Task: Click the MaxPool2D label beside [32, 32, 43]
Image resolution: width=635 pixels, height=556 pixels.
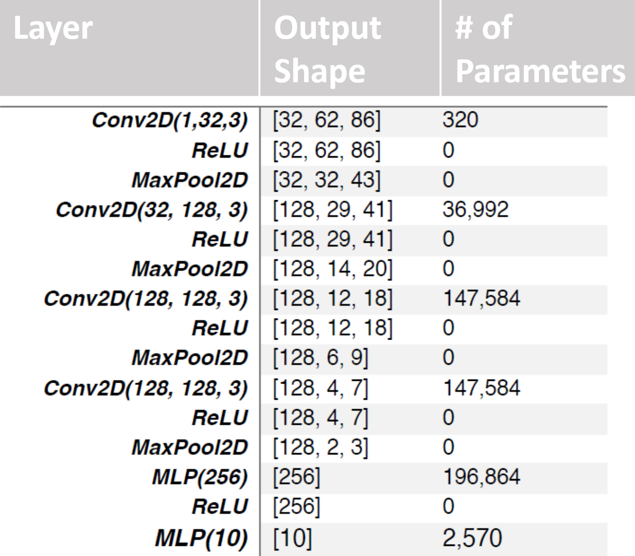Action: 190,180
